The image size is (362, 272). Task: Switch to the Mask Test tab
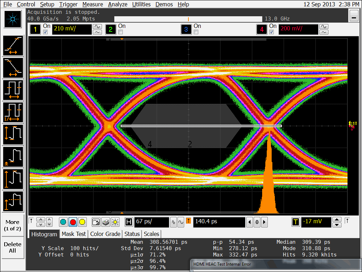pyautogui.click(x=73, y=234)
